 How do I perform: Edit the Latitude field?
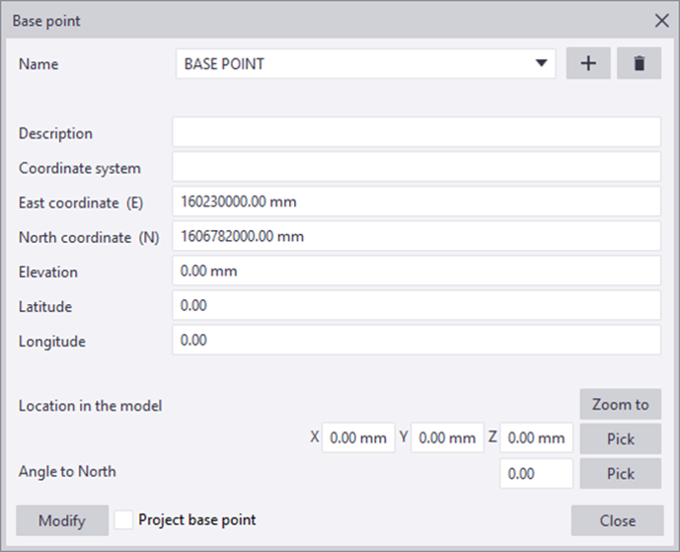pyautogui.click(x=416, y=305)
